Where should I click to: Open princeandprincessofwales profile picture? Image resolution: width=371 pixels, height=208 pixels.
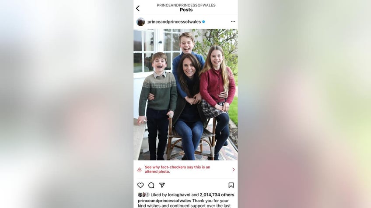[140, 22]
